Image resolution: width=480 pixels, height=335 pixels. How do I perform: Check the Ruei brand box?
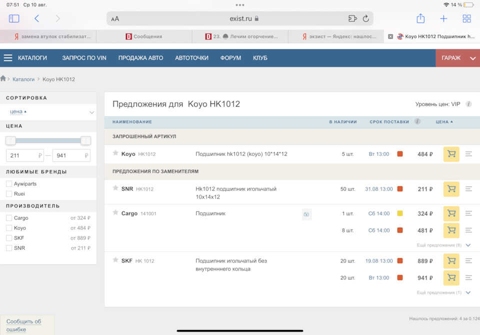coord(9,194)
